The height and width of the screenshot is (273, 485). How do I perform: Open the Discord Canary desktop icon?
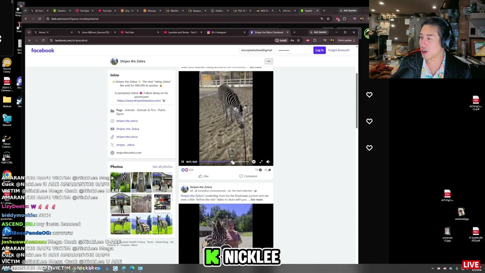point(7,65)
